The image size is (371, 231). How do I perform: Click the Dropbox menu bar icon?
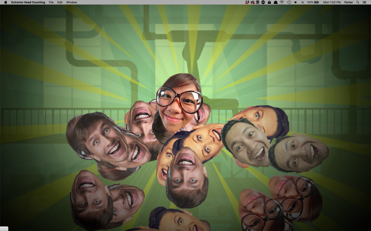tap(247, 2)
